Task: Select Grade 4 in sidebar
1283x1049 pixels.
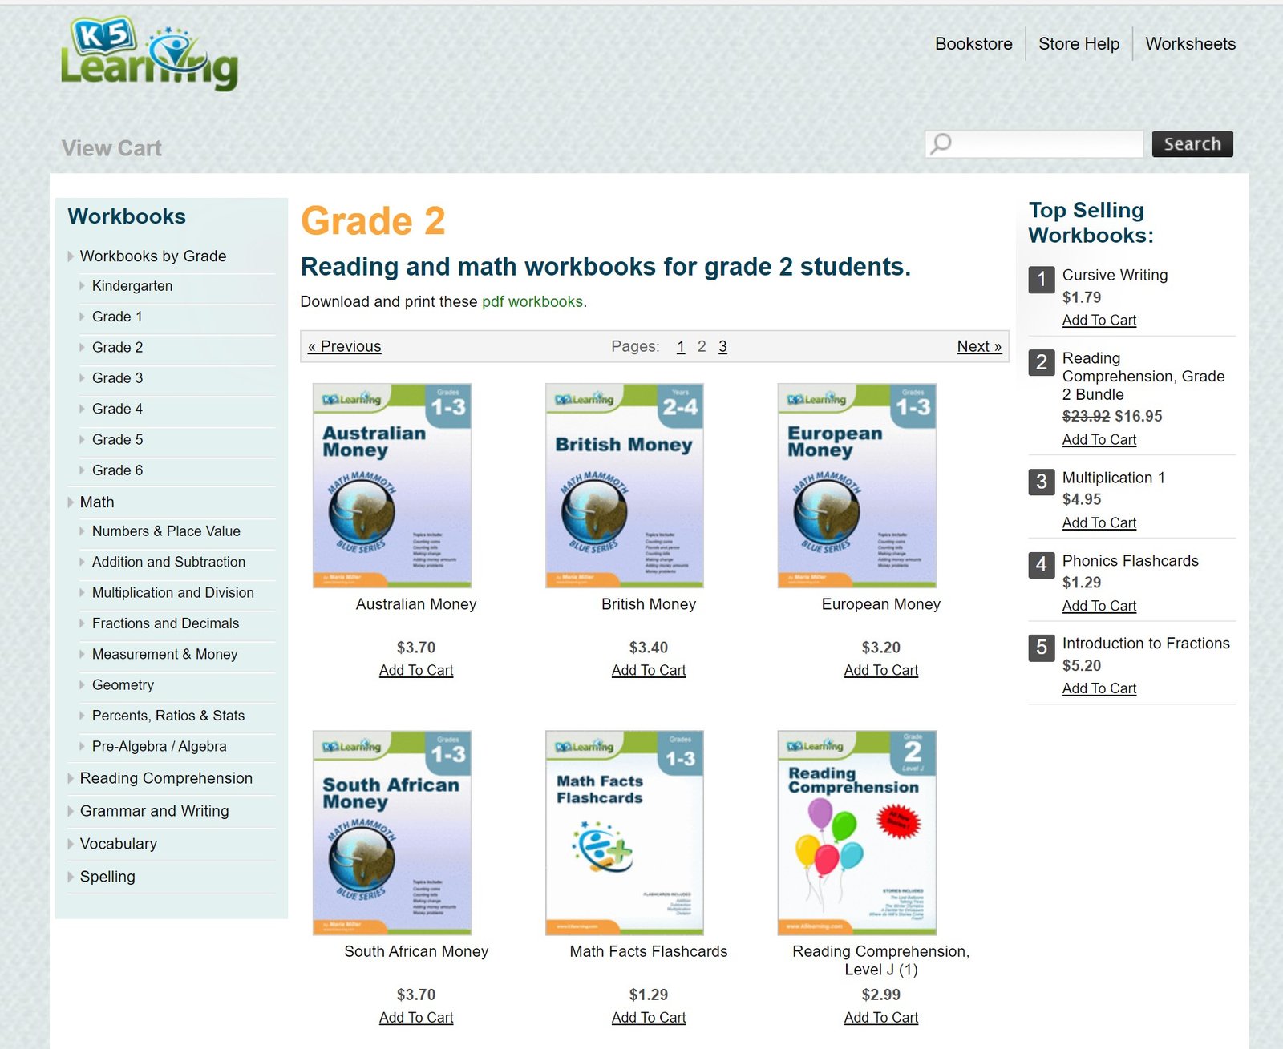Action: click(117, 409)
